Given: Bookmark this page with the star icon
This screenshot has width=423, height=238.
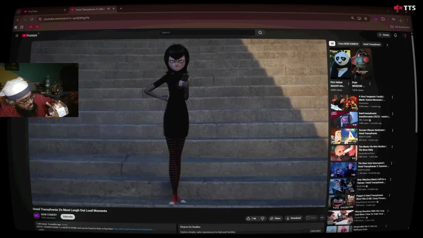Looking at the screenshot, I should coord(365,19).
